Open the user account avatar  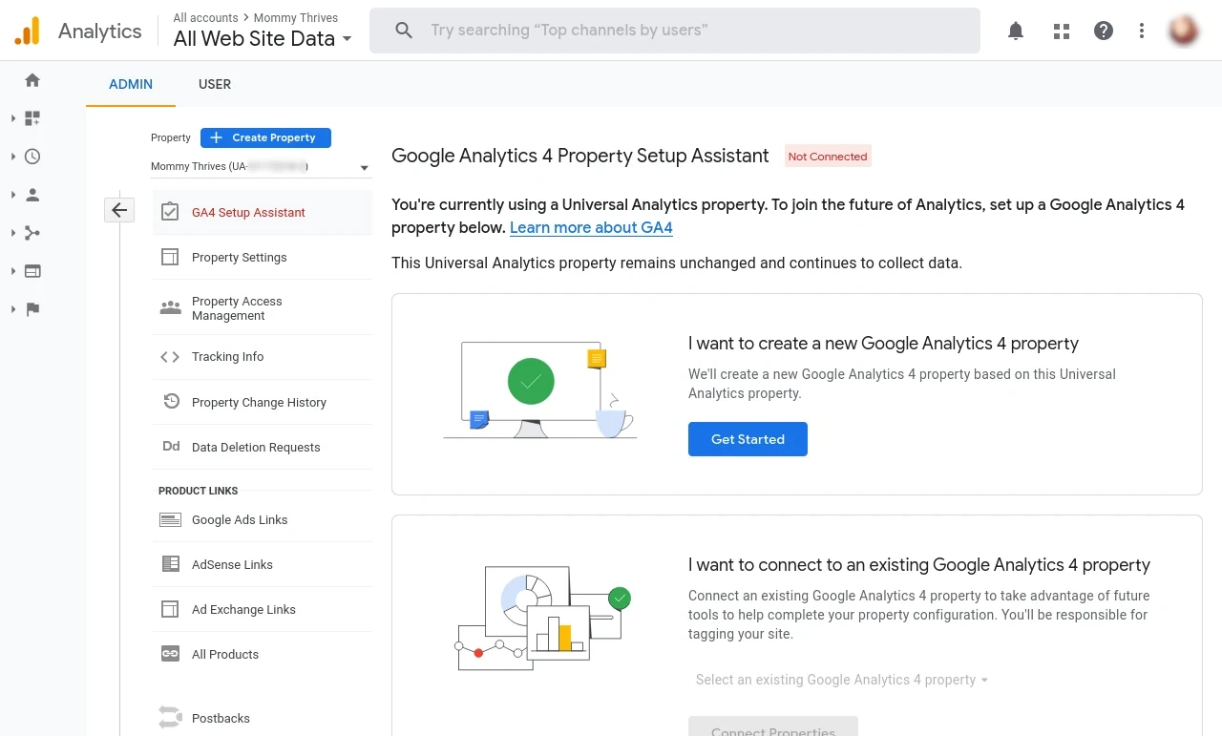pyautogui.click(x=1184, y=31)
